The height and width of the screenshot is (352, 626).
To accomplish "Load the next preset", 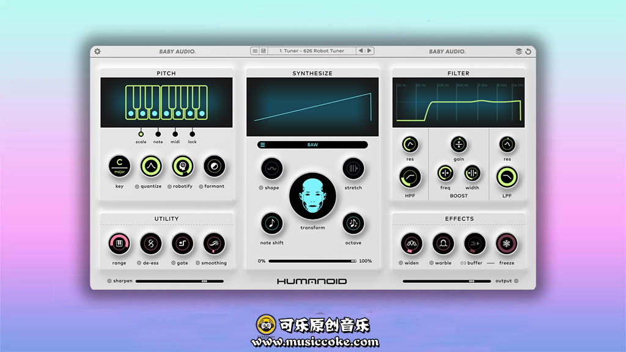I will coord(369,51).
